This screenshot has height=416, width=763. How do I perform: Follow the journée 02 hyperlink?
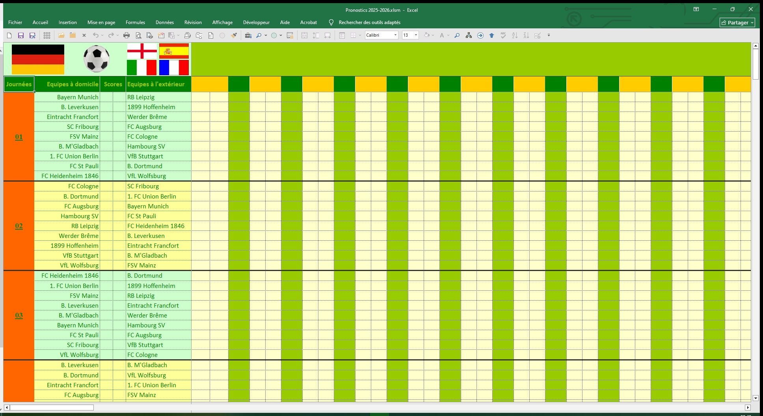click(19, 226)
